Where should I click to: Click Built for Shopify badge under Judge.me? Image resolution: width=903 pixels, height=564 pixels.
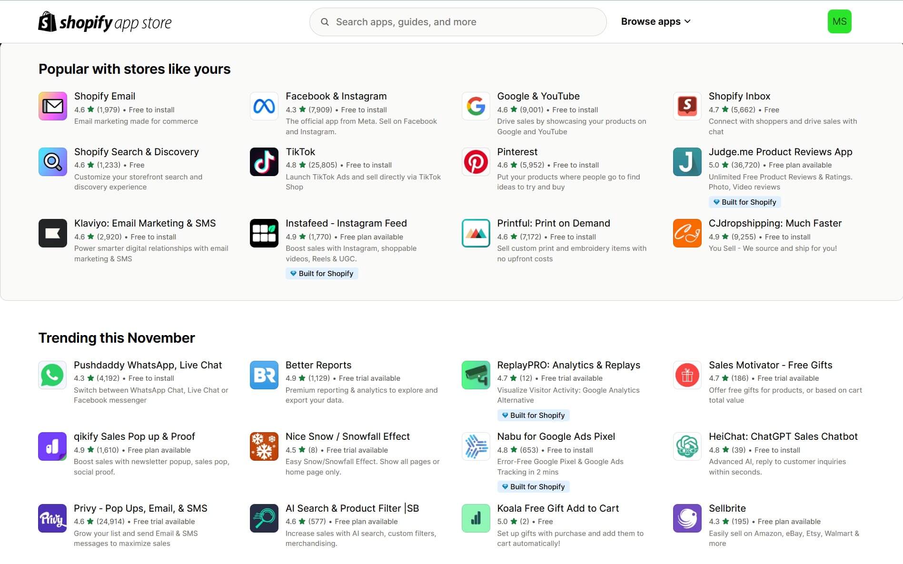(x=744, y=202)
